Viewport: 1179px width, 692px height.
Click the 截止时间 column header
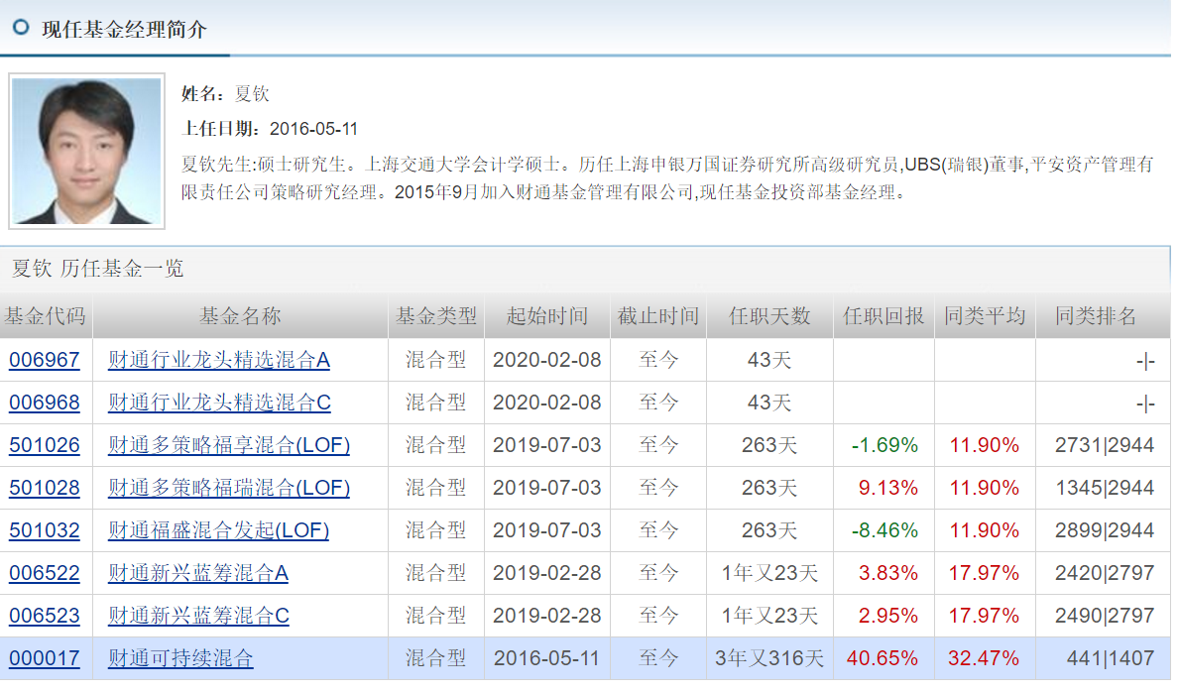[658, 316]
